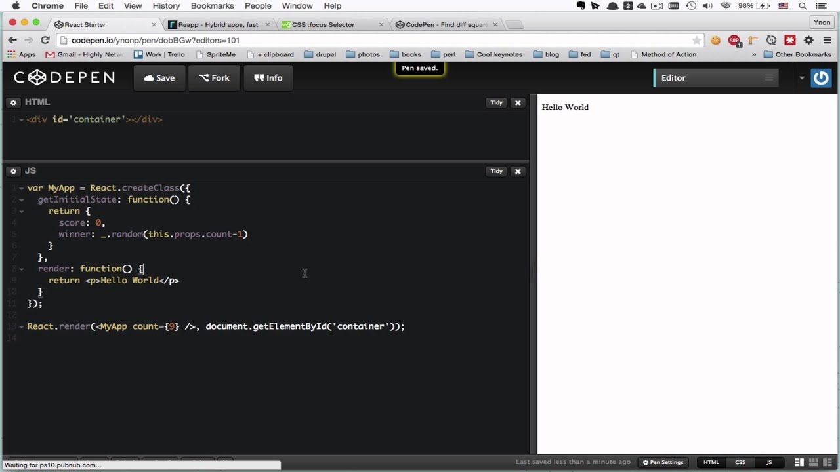Viewport: 840px width, 472px height.
Task: Collapse the React.render fold arrow
Action: click(22, 326)
